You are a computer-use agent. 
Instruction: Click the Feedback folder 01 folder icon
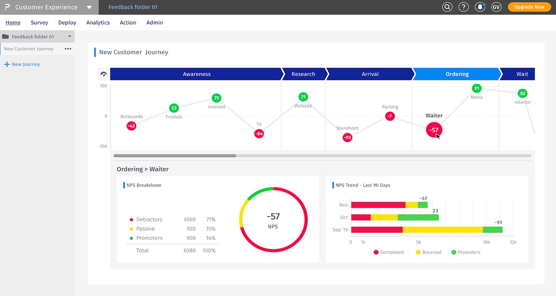tap(6, 37)
